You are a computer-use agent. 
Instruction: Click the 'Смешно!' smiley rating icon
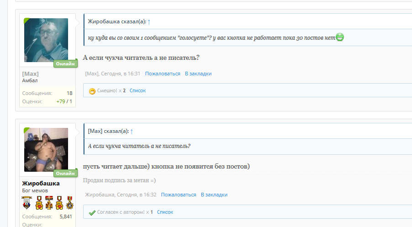92,91
